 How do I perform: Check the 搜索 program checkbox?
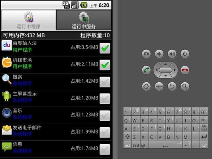(105, 82)
